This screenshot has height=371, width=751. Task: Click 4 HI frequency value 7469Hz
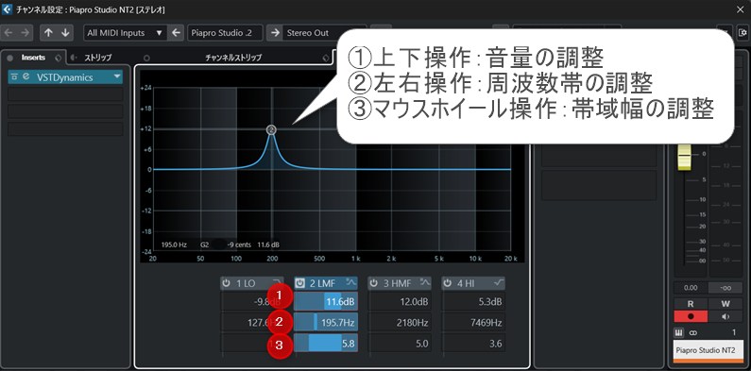click(x=473, y=323)
